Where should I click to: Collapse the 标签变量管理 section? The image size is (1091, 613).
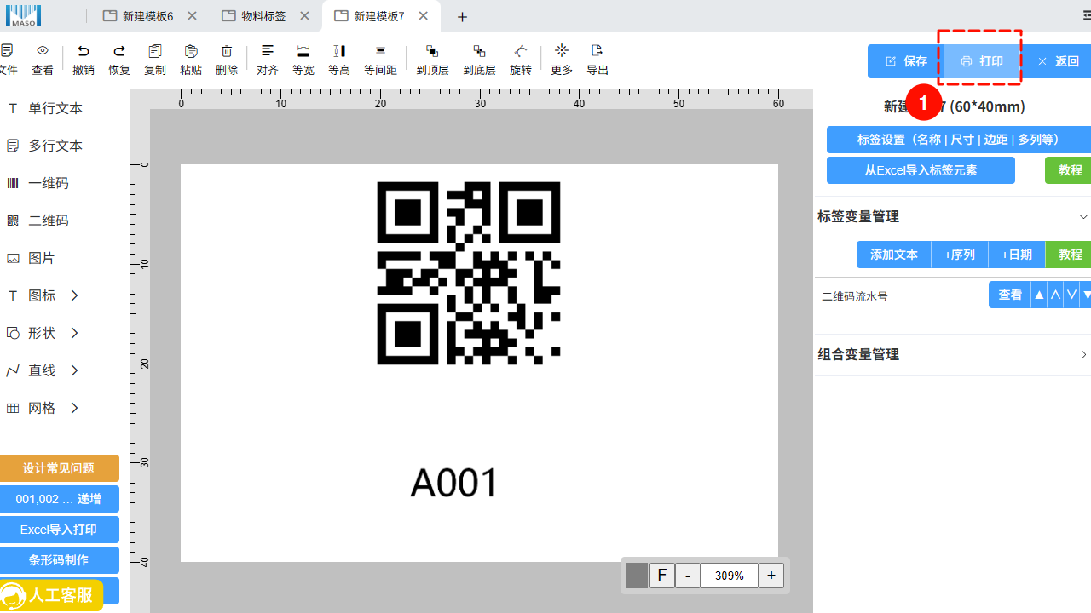(x=1083, y=216)
